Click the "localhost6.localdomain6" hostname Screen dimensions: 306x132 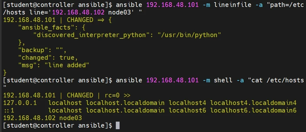click(253, 110)
